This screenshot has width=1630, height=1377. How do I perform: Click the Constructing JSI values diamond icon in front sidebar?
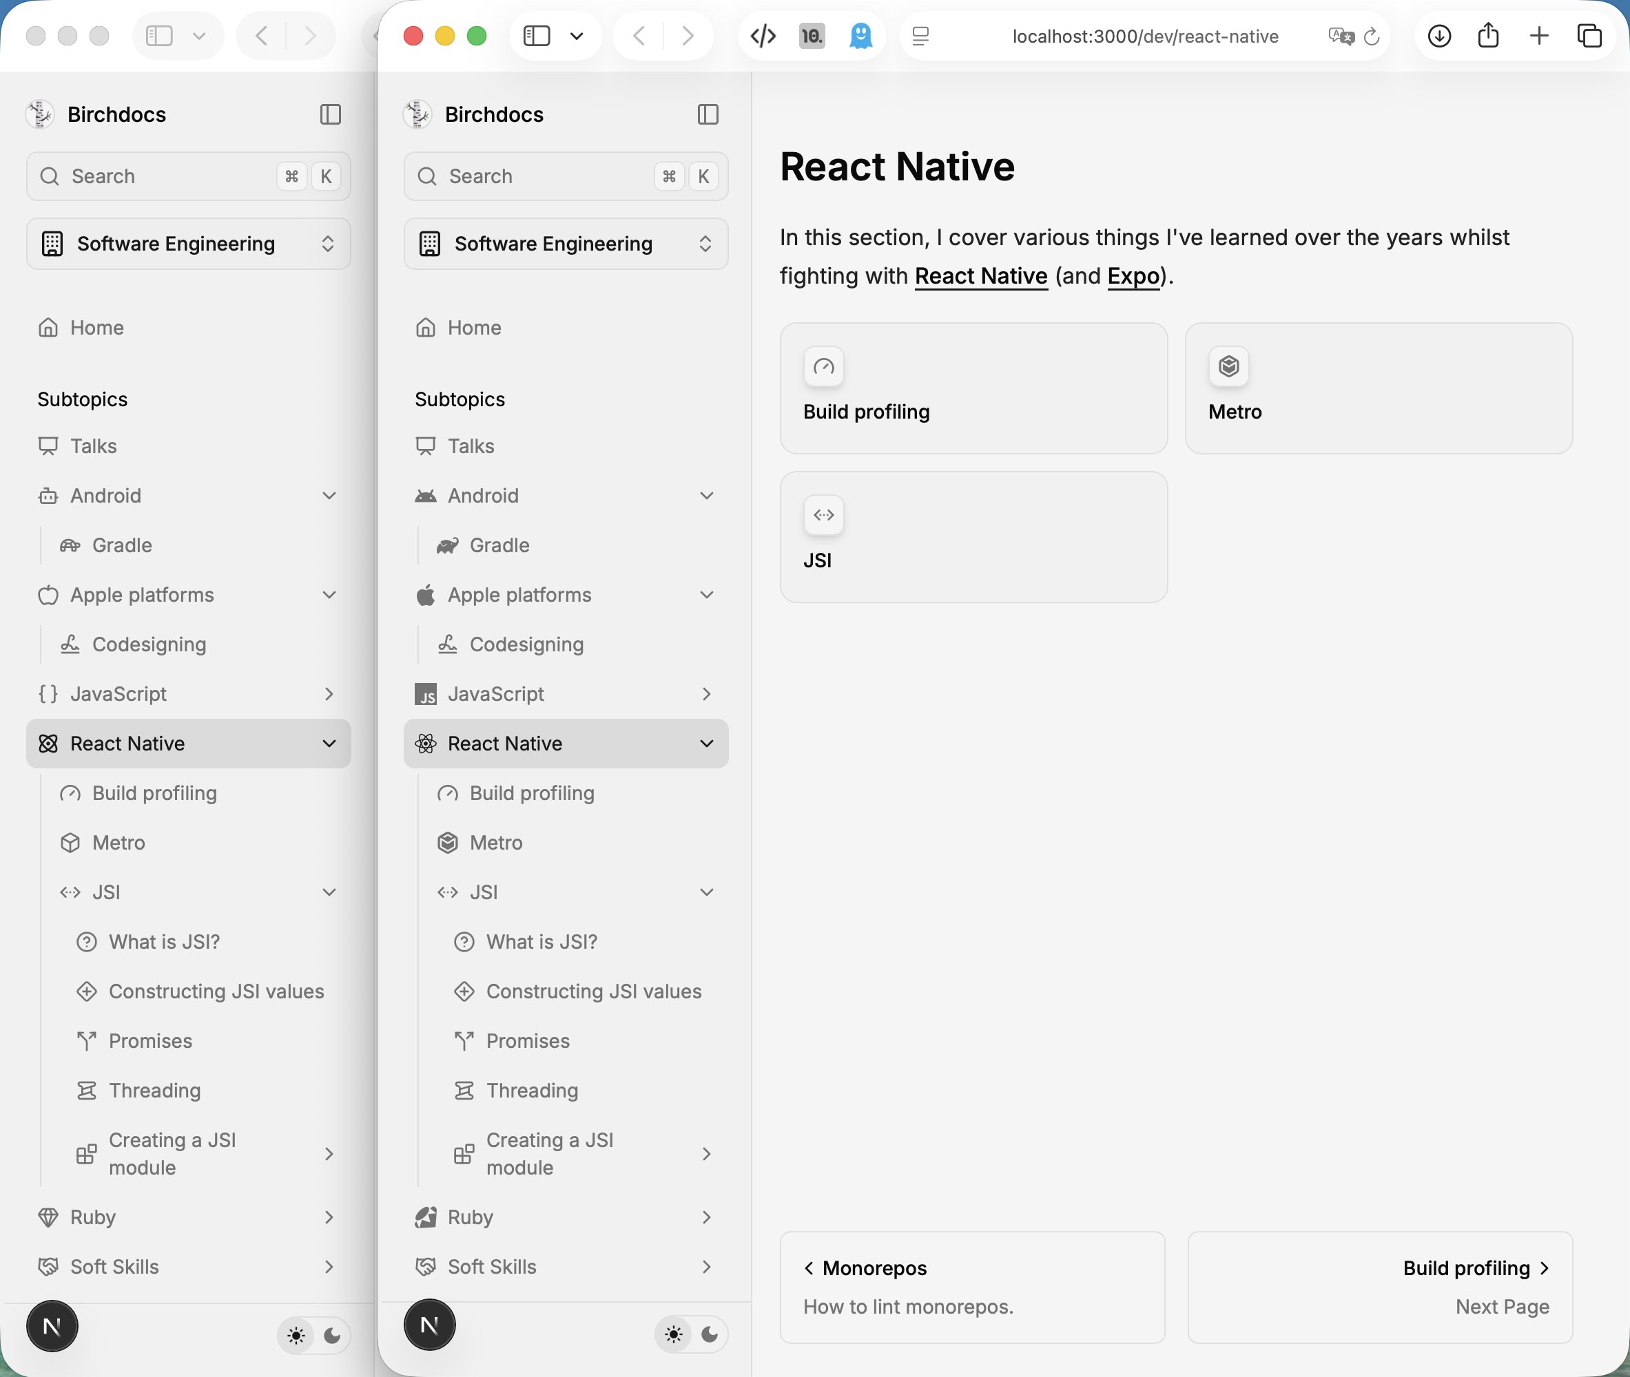pyautogui.click(x=465, y=991)
